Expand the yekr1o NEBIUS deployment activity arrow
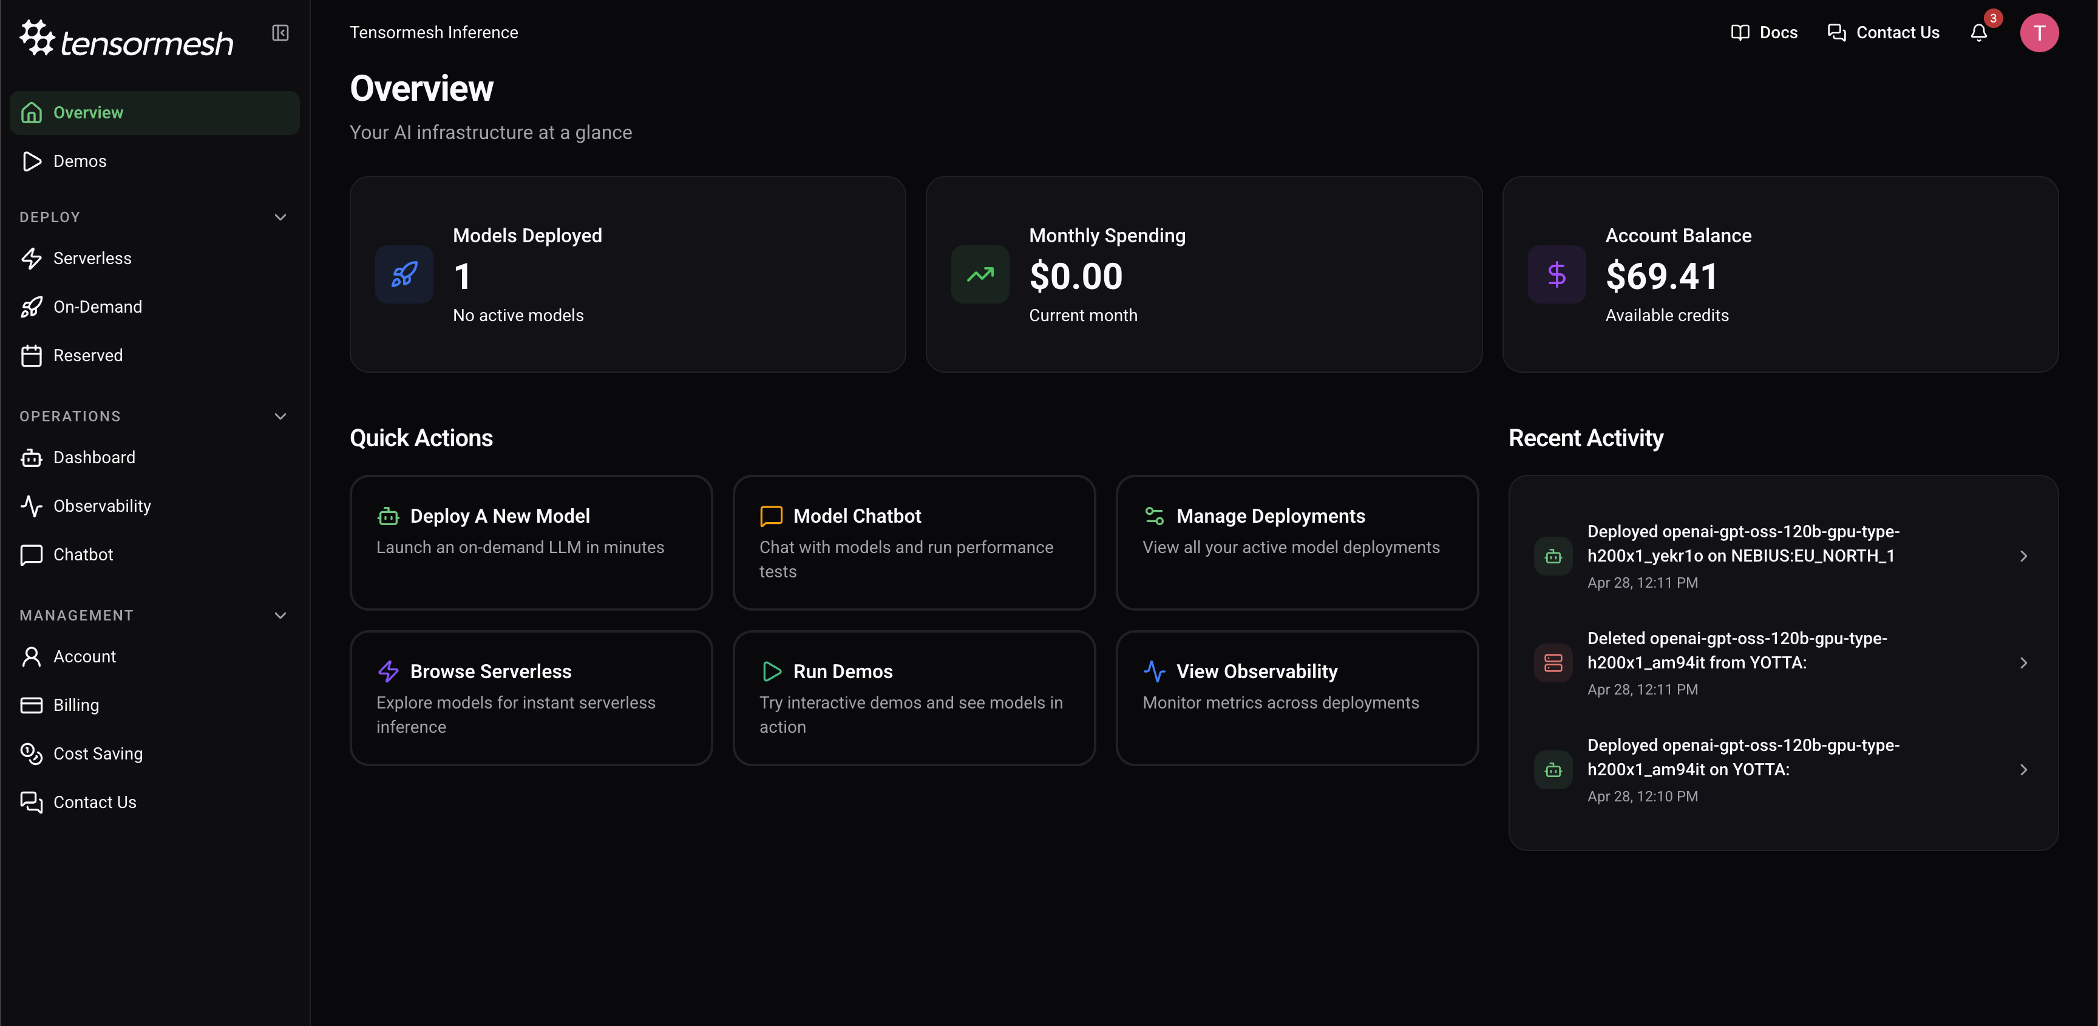Viewport: 2098px width, 1026px height. 2023,556
